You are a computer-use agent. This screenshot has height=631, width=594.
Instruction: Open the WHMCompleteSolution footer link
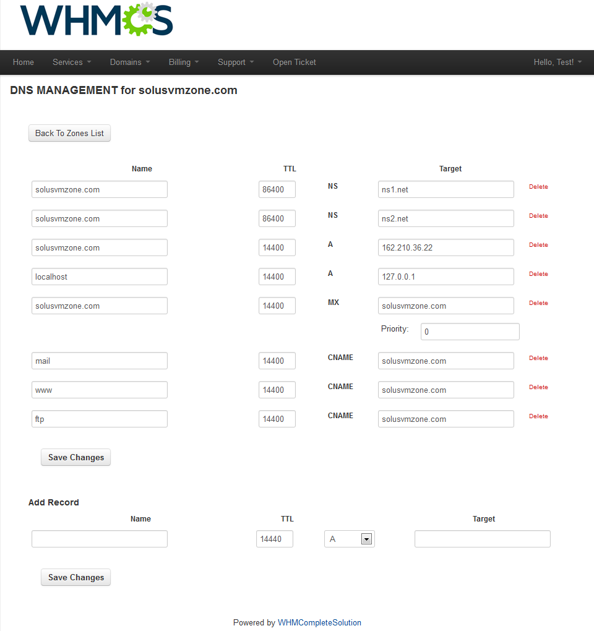(319, 622)
